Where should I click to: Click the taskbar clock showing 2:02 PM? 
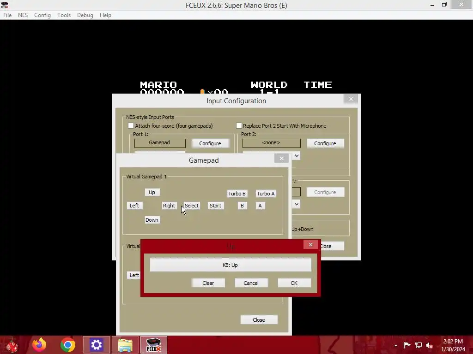[x=453, y=345]
